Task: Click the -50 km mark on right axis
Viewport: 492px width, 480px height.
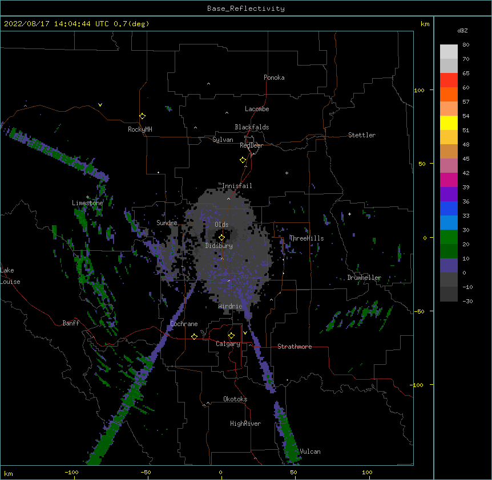Action: [419, 311]
